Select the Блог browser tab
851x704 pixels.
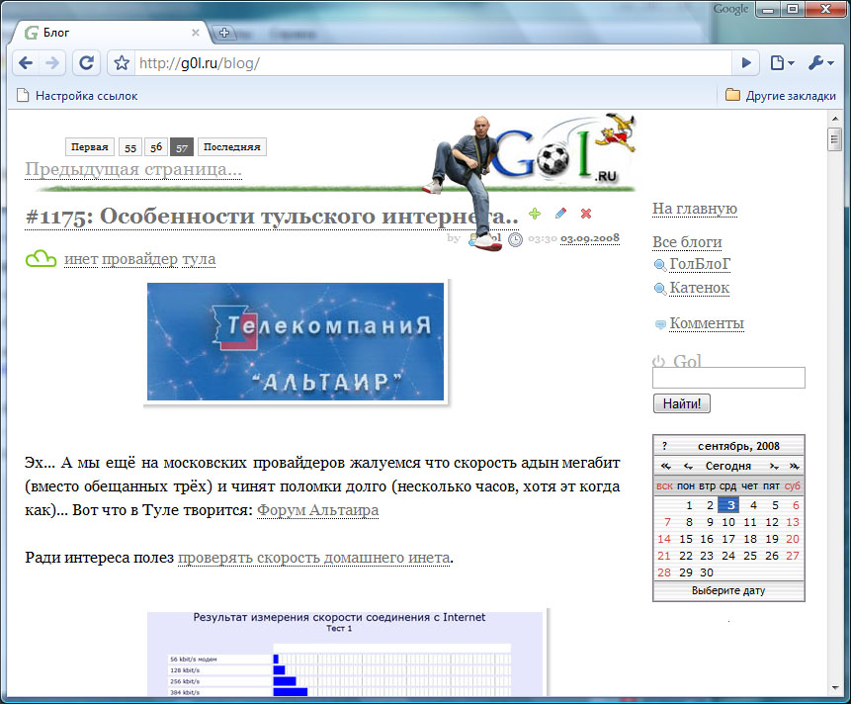click(109, 33)
